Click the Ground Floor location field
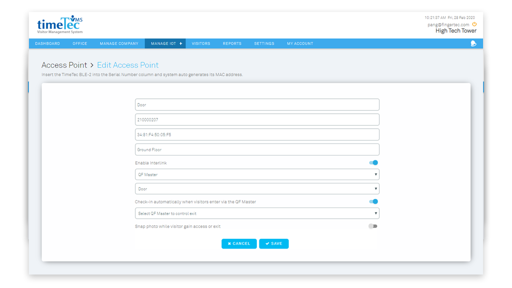Screen dimensions: 512x288 click(x=257, y=150)
